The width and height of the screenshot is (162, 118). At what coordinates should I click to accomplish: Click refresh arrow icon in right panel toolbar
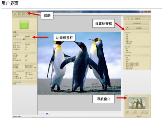coord(132,19)
